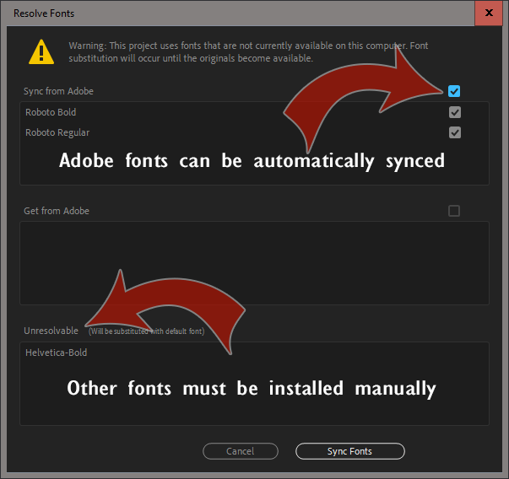Click the yellow warning triangle icon
The height and width of the screenshot is (479, 509).
[41, 52]
